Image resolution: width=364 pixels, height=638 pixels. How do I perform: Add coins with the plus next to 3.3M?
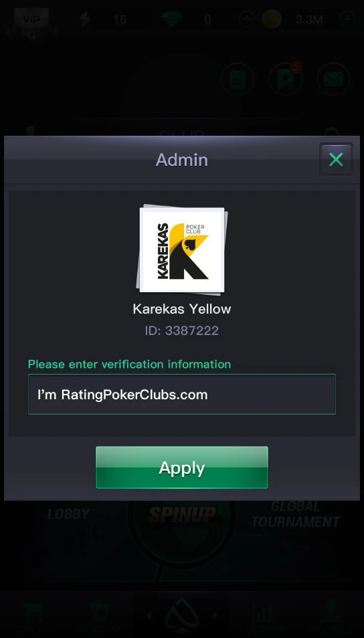[x=347, y=19]
